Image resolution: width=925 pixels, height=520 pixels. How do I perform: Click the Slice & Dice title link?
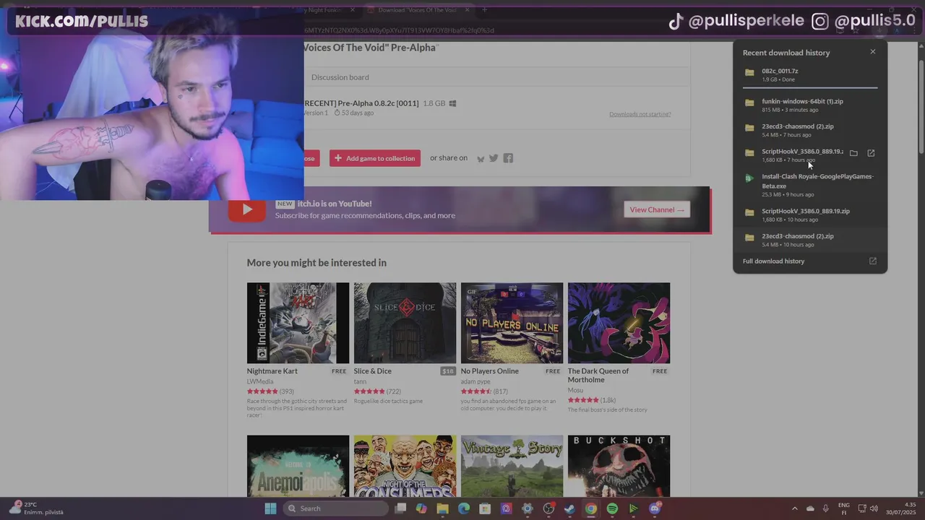click(x=373, y=371)
